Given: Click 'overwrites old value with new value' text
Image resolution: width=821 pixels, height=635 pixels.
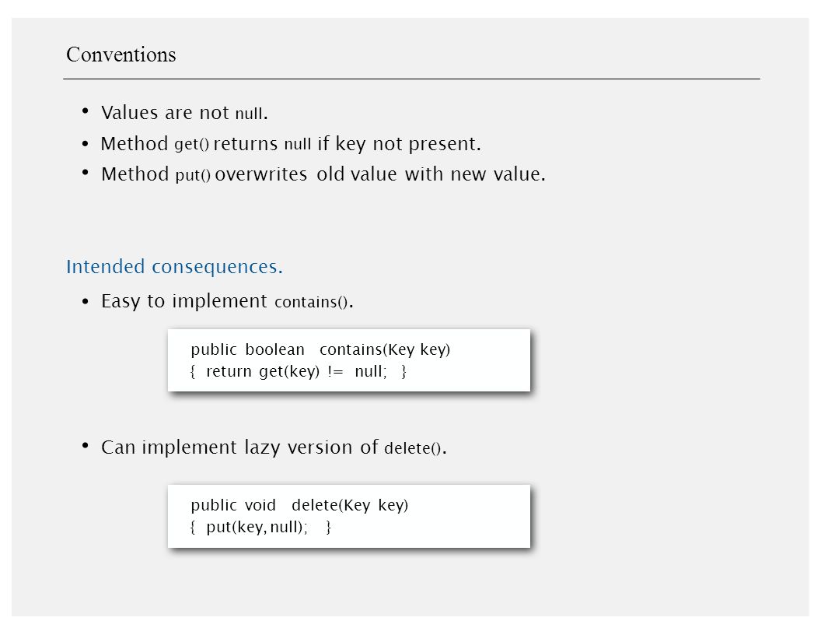Looking at the screenshot, I should 380,174.
